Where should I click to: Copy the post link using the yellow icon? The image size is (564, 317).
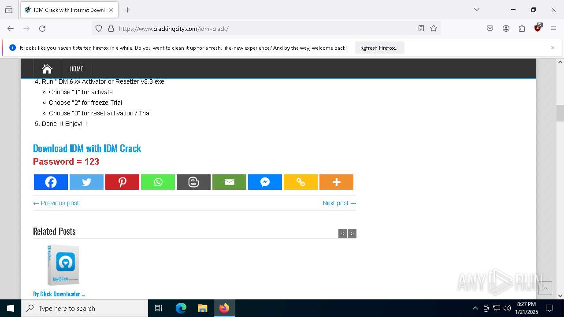301,182
